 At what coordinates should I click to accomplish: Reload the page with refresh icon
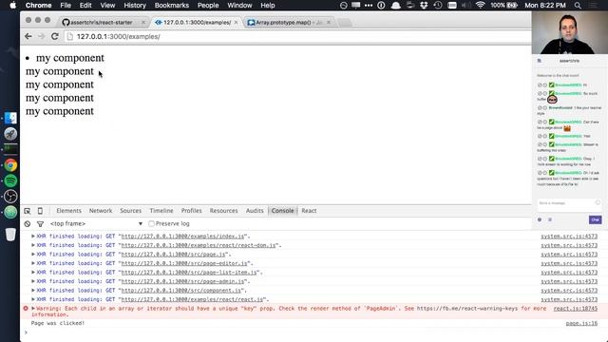point(55,36)
